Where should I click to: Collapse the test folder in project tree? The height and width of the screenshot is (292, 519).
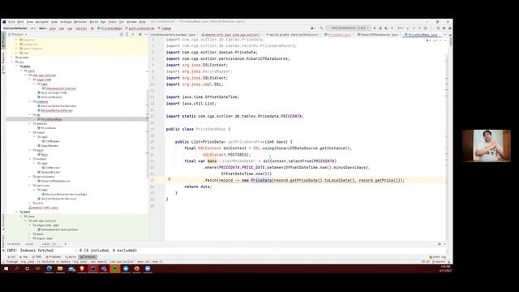tap(17, 212)
